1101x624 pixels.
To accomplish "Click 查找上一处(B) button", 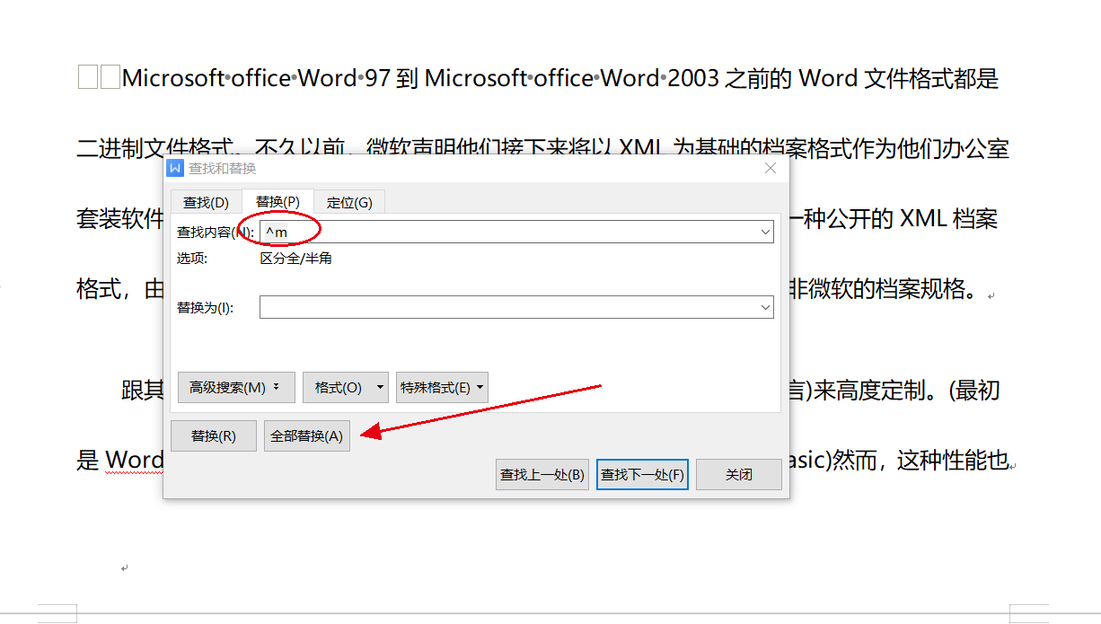I will [542, 475].
